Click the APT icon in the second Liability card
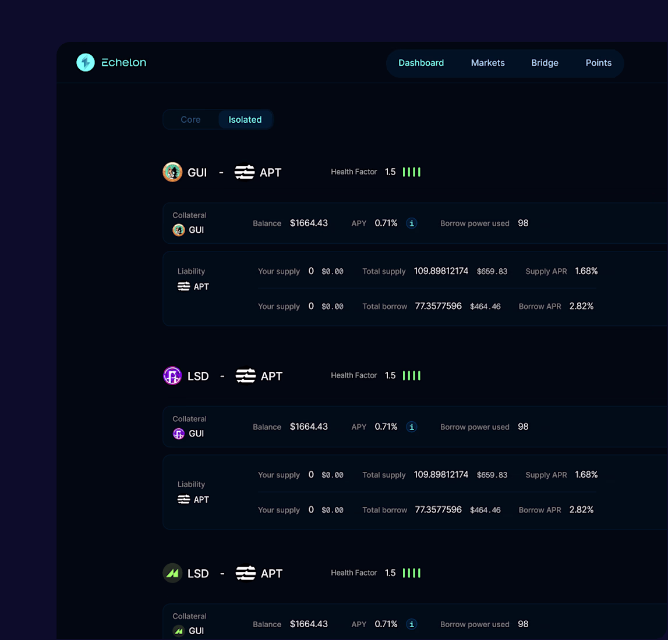The height and width of the screenshot is (640, 668). (x=183, y=499)
